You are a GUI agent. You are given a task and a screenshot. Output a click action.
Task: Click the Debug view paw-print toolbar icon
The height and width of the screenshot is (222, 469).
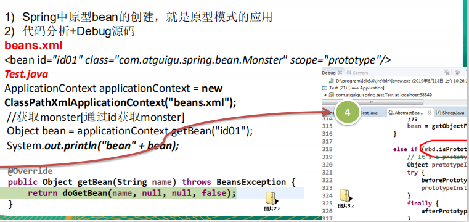458,72
